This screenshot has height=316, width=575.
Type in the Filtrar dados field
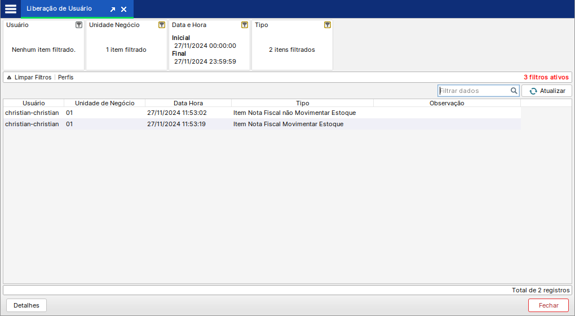pyautogui.click(x=474, y=91)
